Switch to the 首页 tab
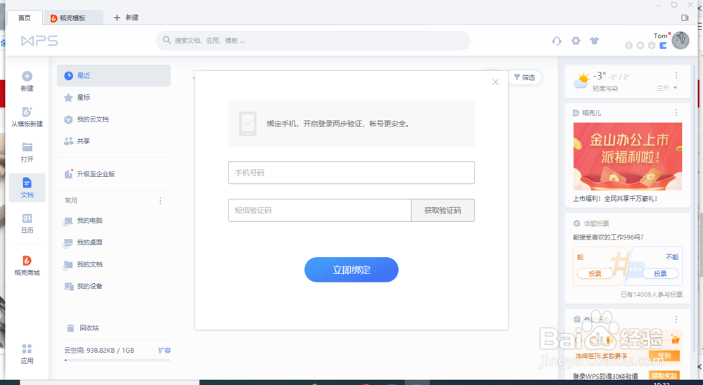703x385 pixels. coord(25,18)
